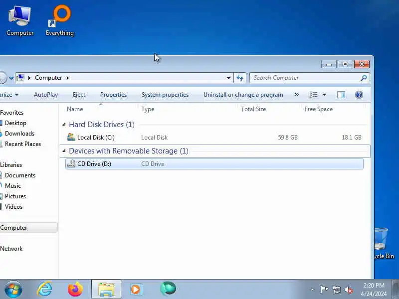Open Firefox from the taskbar
The image size is (399, 299).
pyautogui.click(x=75, y=290)
